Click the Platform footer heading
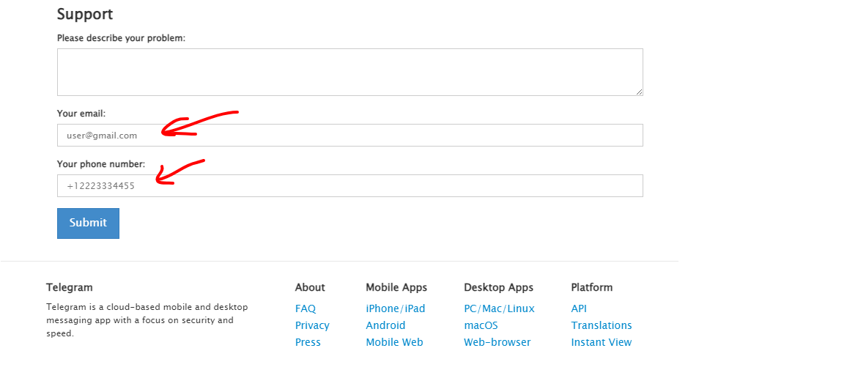 point(591,287)
